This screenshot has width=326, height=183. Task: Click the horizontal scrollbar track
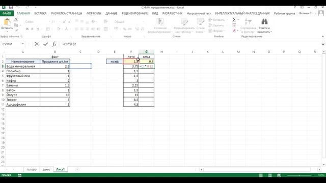pos(257,169)
